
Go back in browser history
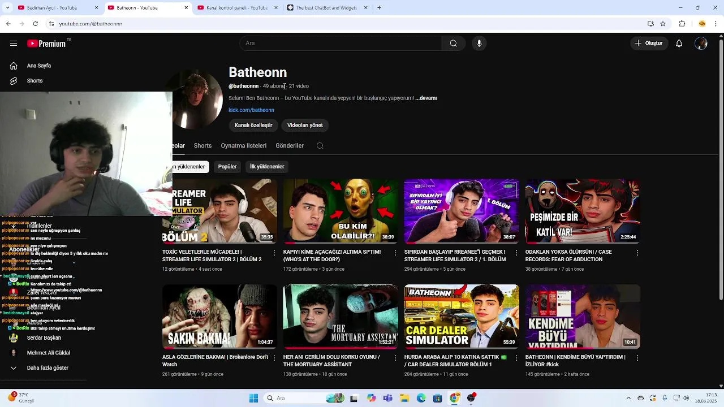pyautogui.click(x=8, y=24)
